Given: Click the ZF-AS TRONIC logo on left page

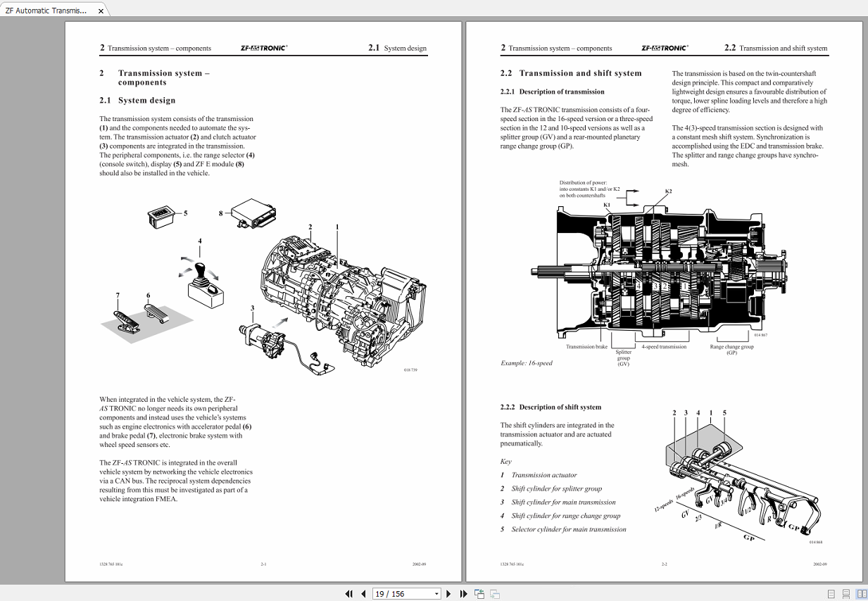Looking at the screenshot, I should click(264, 48).
